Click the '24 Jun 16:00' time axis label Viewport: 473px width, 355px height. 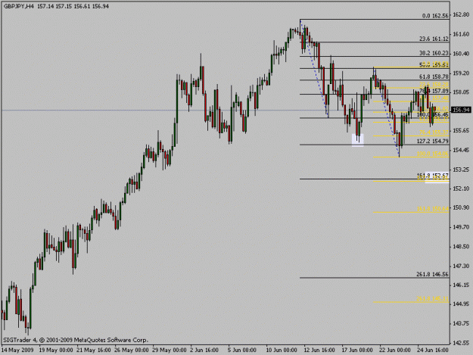[x=433, y=350]
